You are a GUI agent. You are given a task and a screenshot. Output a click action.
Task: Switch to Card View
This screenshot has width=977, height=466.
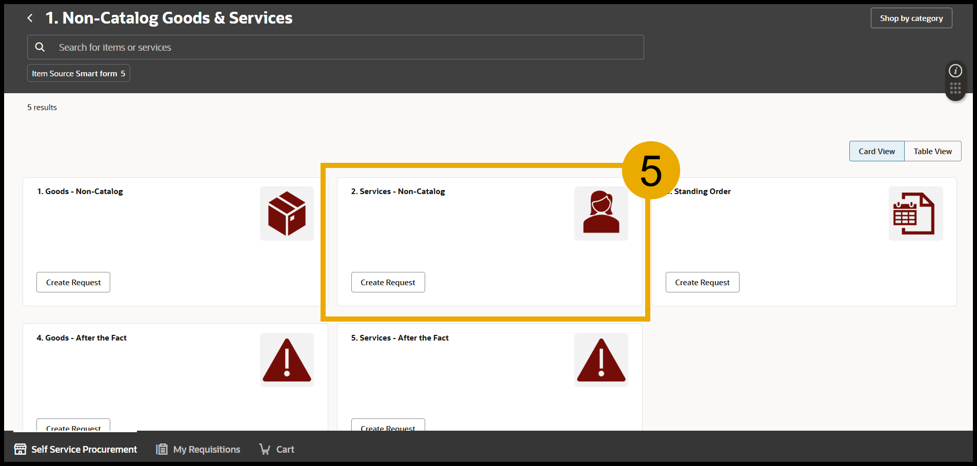pyautogui.click(x=876, y=151)
